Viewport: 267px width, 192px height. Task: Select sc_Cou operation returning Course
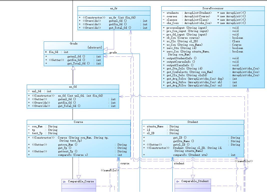(202, 45)
